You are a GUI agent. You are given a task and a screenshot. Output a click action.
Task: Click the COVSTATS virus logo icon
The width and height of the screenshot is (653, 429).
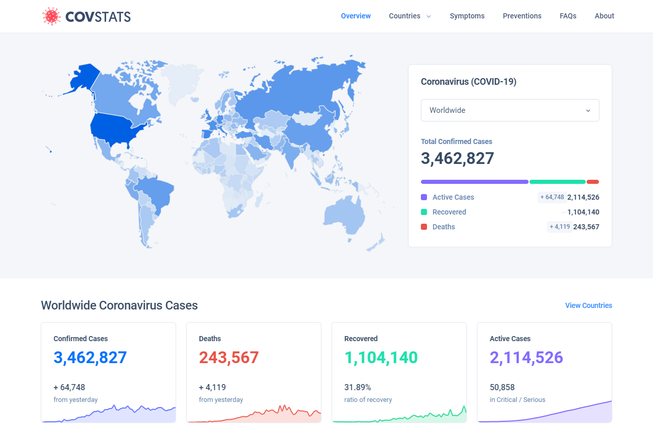point(51,16)
